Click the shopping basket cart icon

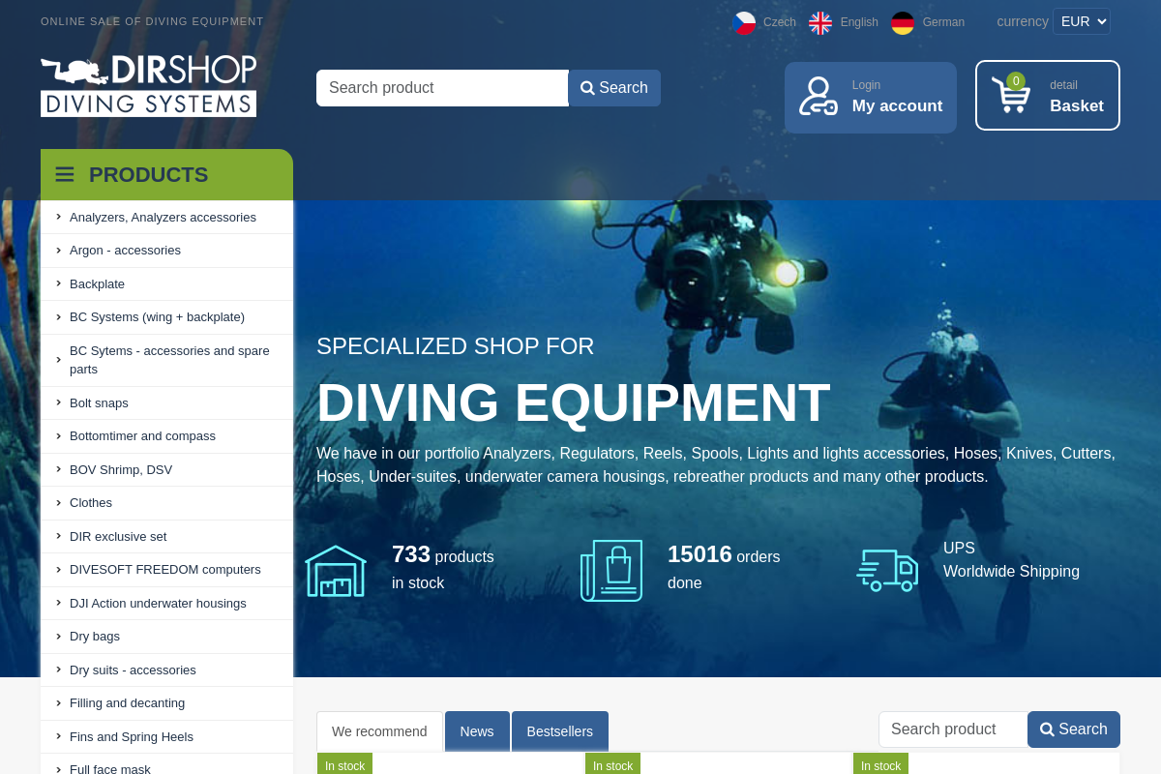(1010, 96)
